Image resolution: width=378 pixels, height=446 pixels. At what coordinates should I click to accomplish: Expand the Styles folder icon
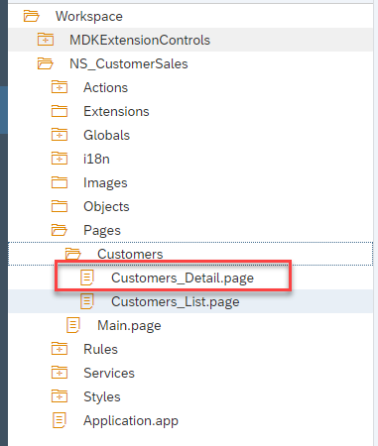pos(60,396)
